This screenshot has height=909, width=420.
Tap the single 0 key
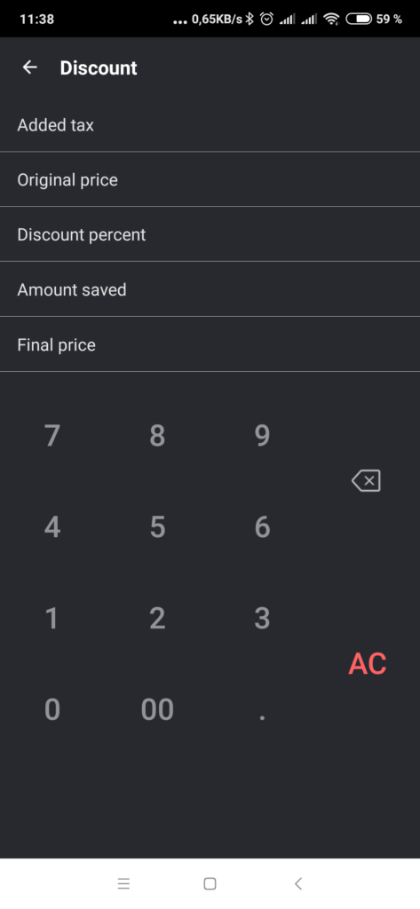[x=52, y=709]
